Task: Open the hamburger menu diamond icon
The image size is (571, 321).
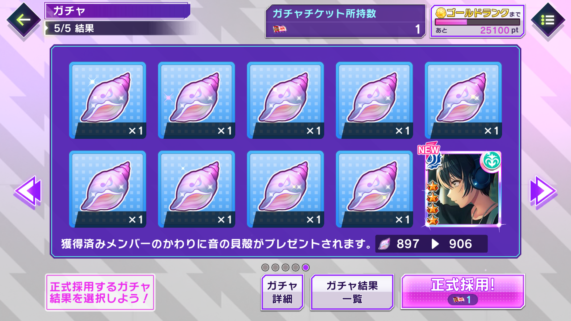Action: click(x=548, y=20)
